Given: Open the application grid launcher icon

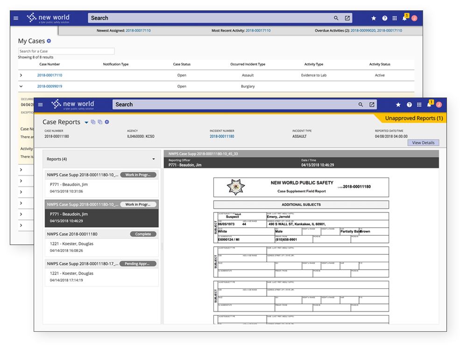Looking at the screenshot, I should tap(419, 105).
